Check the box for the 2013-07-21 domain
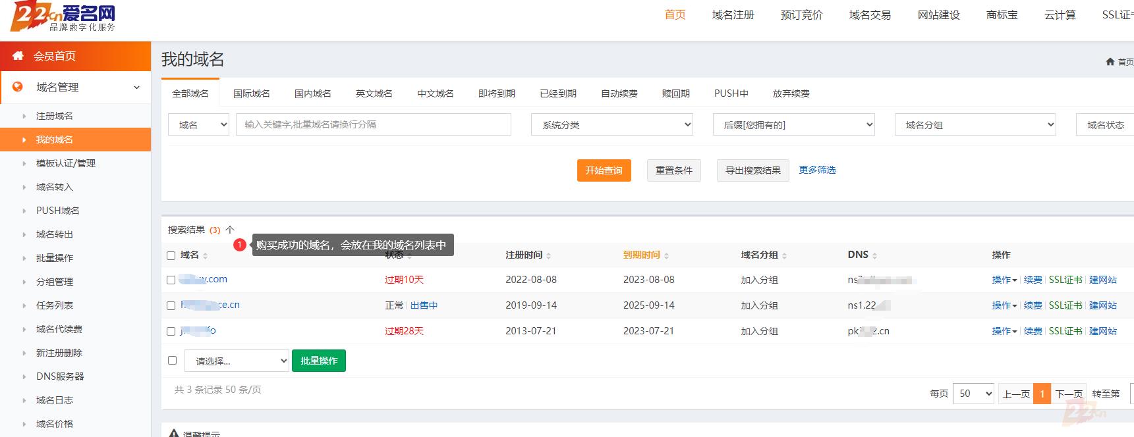 click(171, 331)
